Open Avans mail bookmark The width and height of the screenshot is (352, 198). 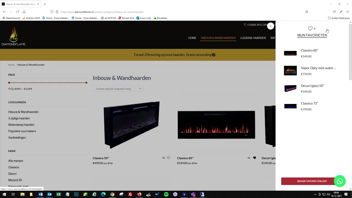click(x=144, y=18)
